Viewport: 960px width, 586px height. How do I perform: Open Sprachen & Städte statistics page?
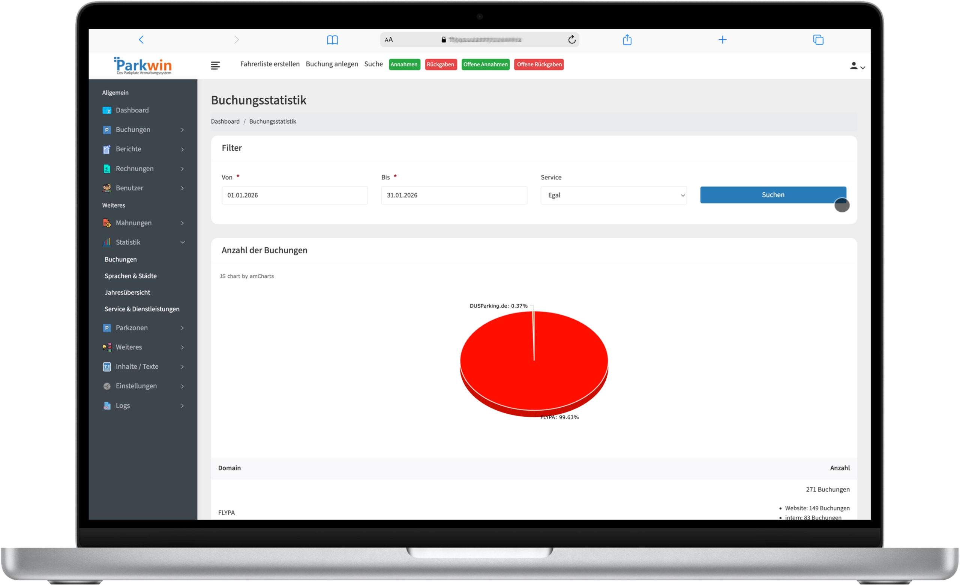(x=130, y=276)
